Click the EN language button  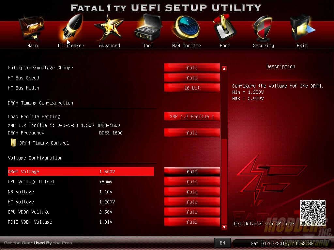point(222,243)
